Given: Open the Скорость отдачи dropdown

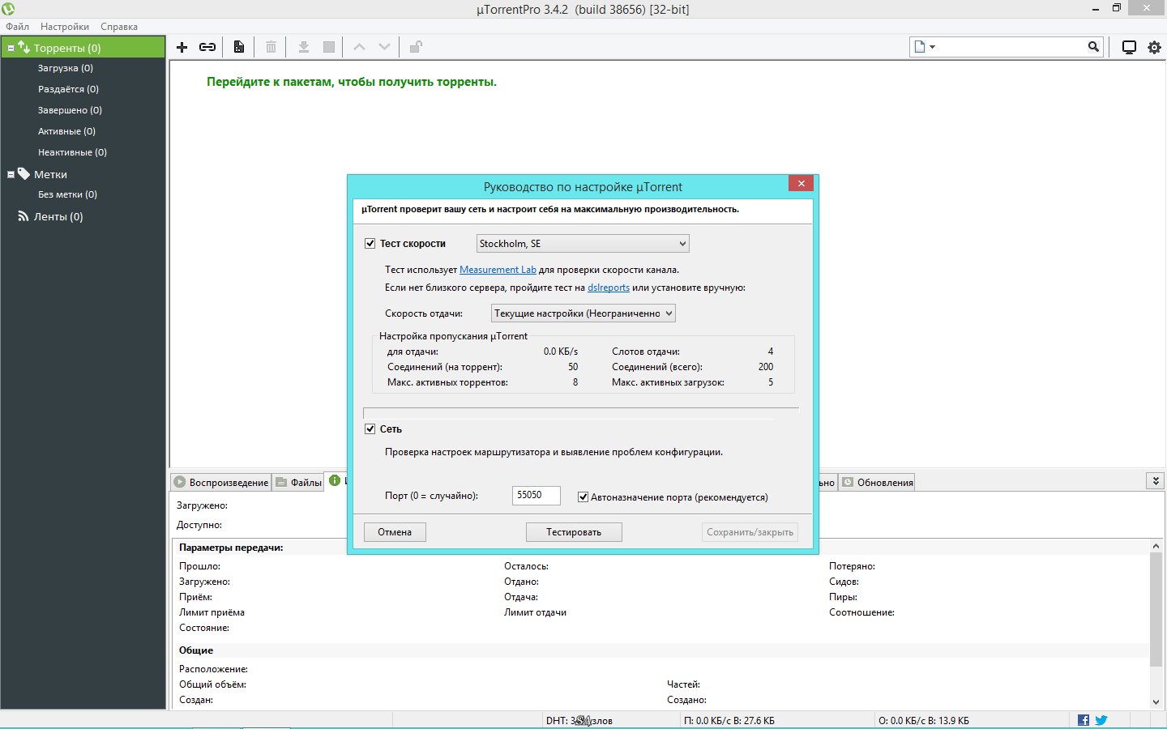Looking at the screenshot, I should pos(583,313).
